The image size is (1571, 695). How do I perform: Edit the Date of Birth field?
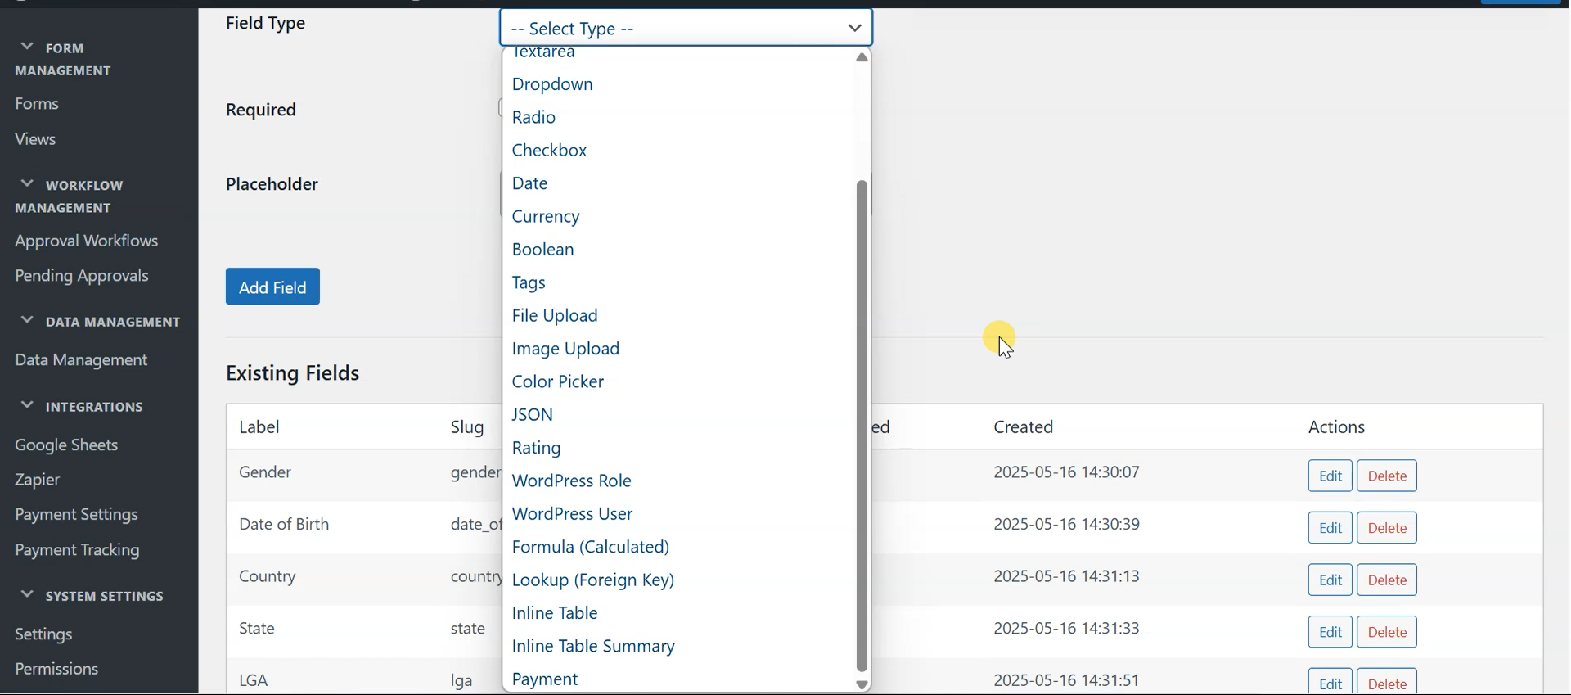[1330, 528]
